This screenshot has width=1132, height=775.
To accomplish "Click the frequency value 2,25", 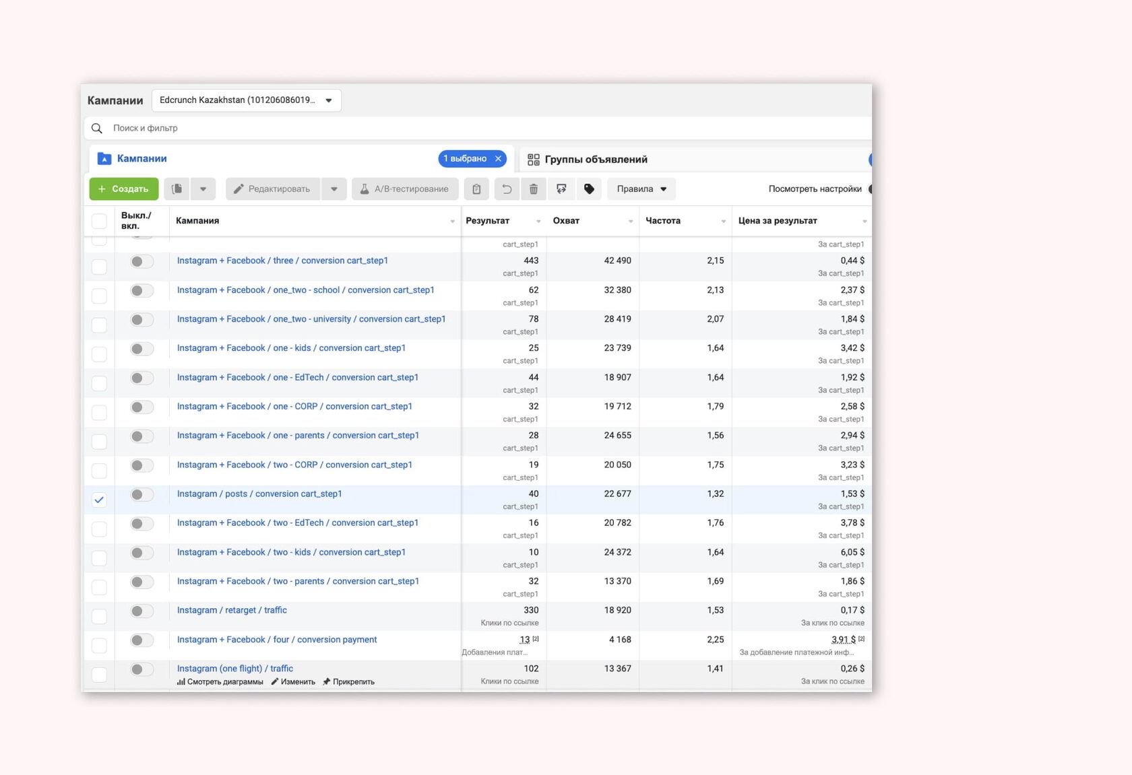I will click(x=716, y=640).
